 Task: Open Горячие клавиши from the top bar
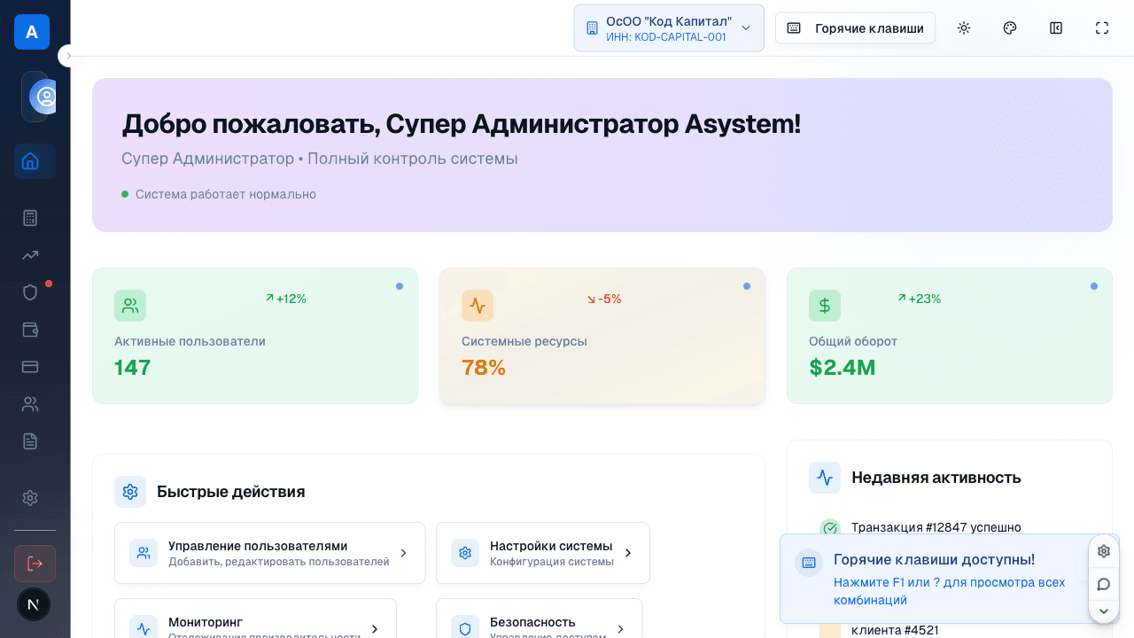point(854,27)
